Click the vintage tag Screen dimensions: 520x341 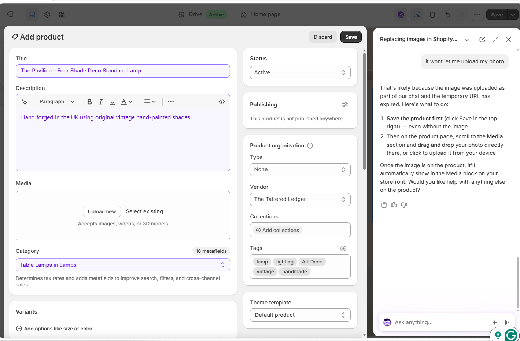(265, 271)
